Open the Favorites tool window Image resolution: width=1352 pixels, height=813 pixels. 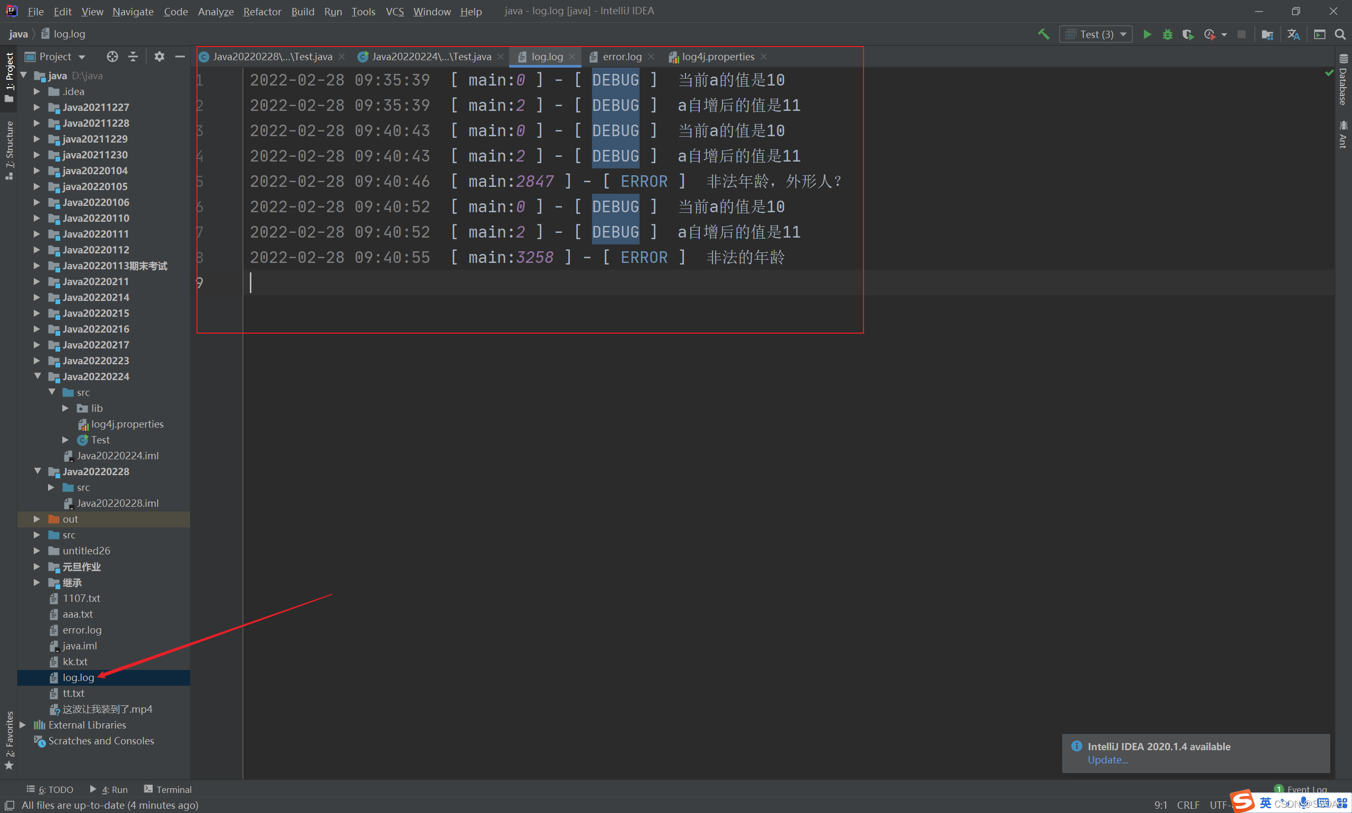[x=9, y=740]
